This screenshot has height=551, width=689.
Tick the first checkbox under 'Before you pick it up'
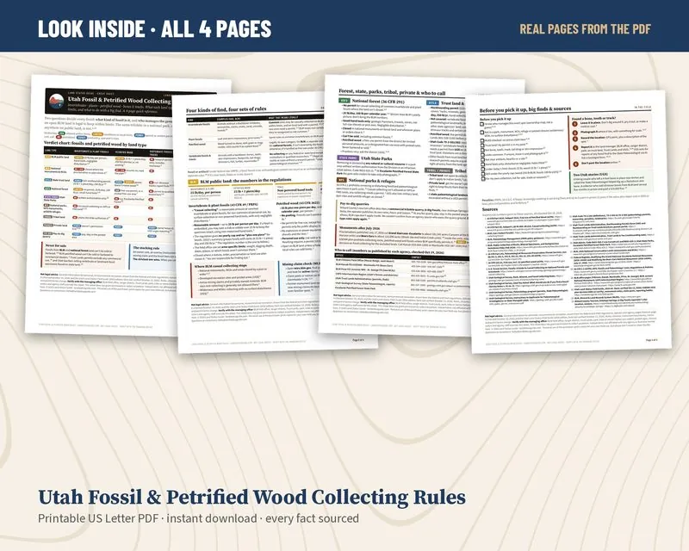[482, 124]
